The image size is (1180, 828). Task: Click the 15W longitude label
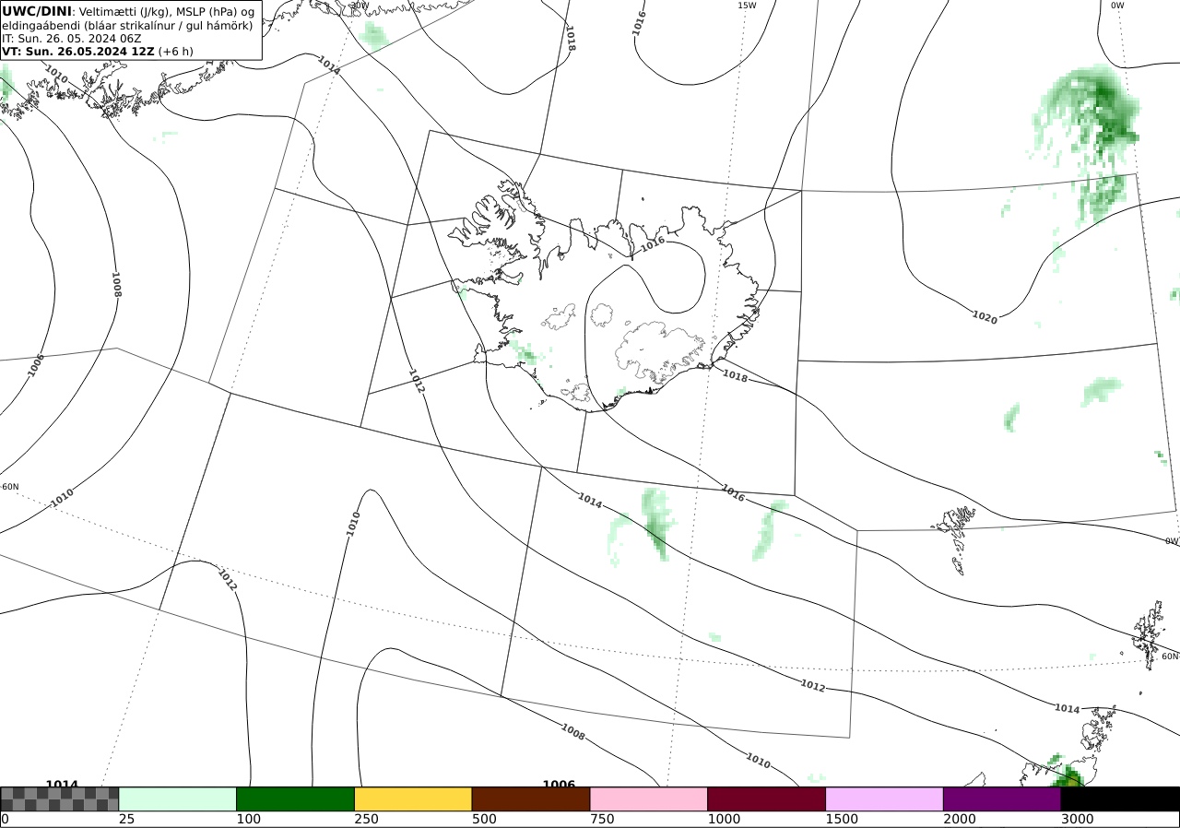pos(747,6)
